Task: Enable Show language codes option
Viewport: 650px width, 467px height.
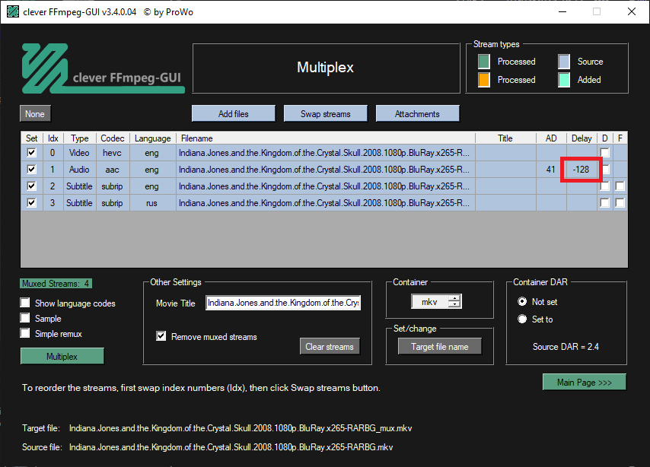Action: pyautogui.click(x=26, y=303)
